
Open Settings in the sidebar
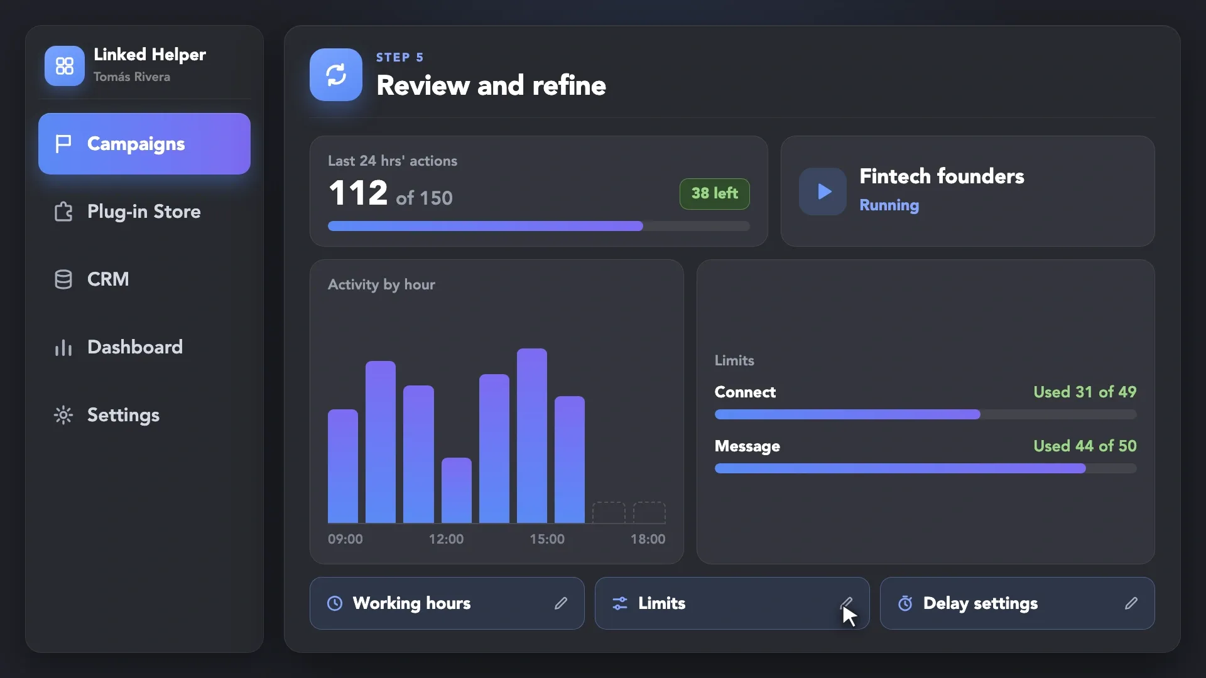coord(144,415)
